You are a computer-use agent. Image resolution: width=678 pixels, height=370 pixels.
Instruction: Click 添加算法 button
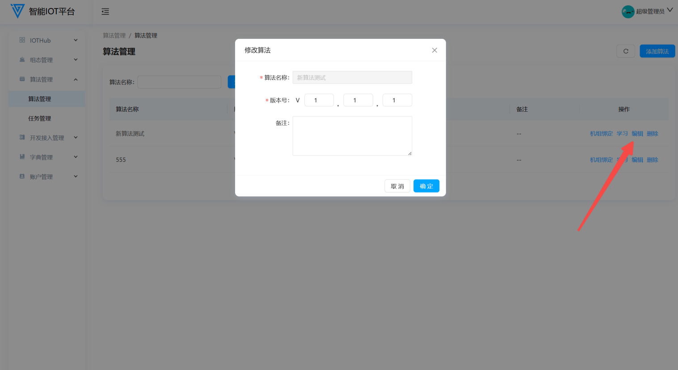coord(657,51)
